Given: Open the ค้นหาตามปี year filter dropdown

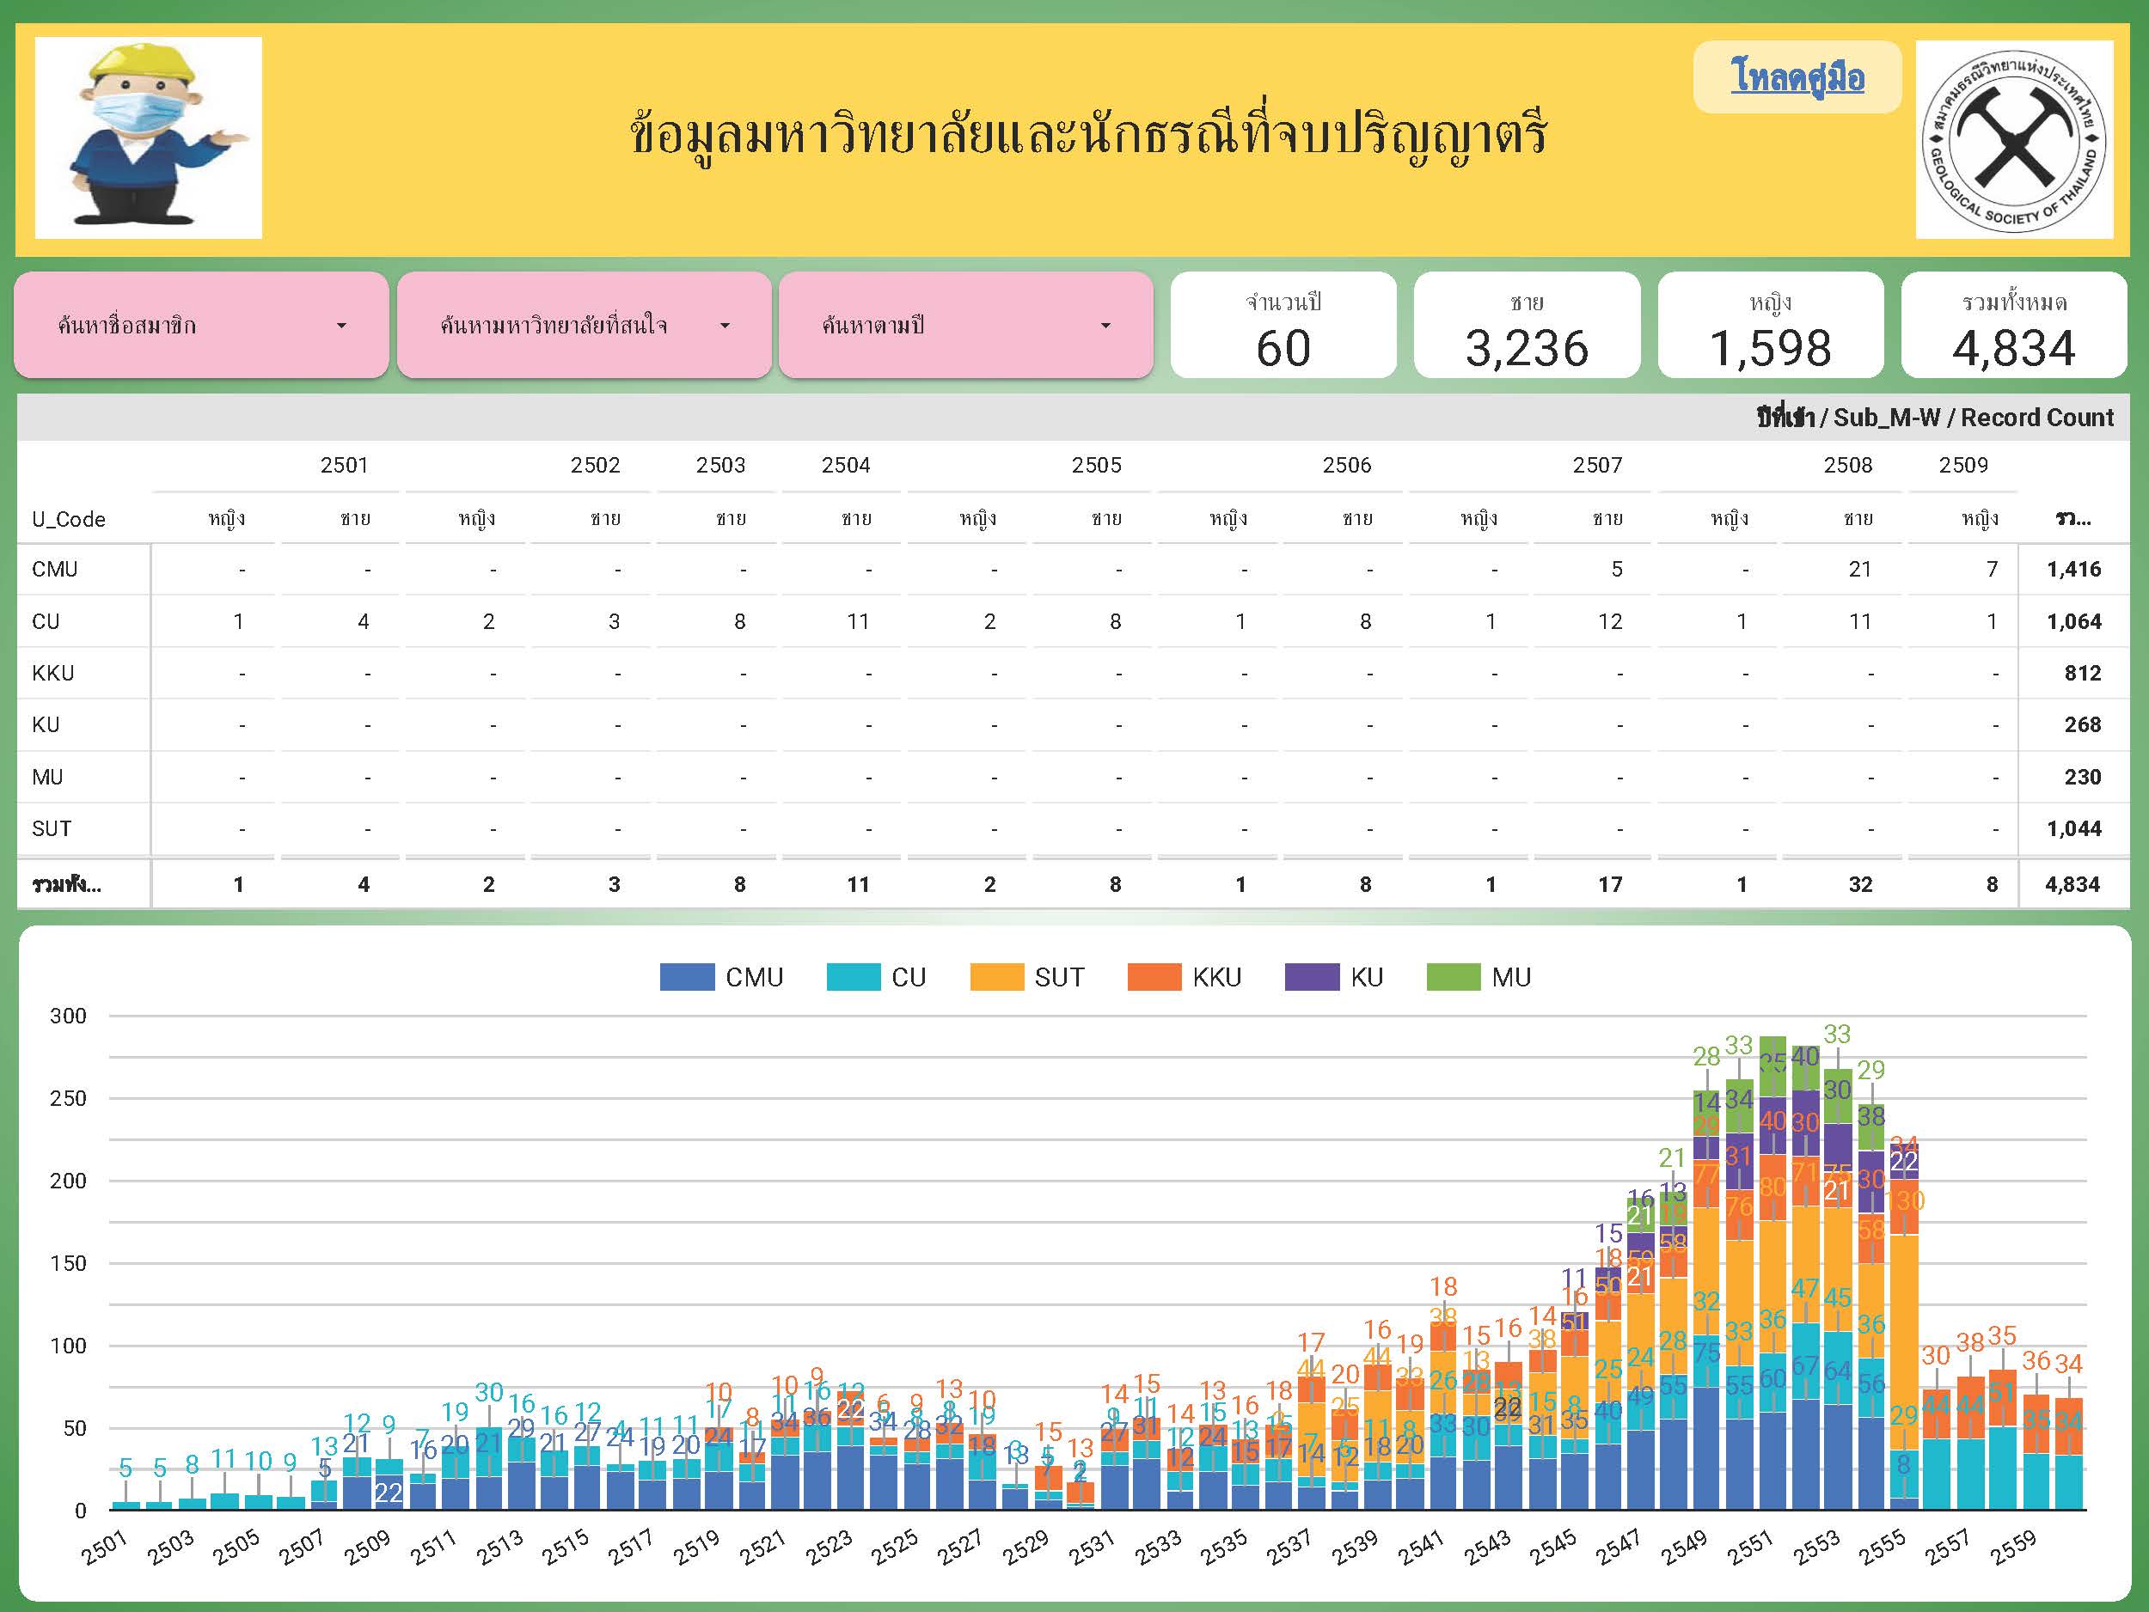Looking at the screenshot, I should 965,326.
